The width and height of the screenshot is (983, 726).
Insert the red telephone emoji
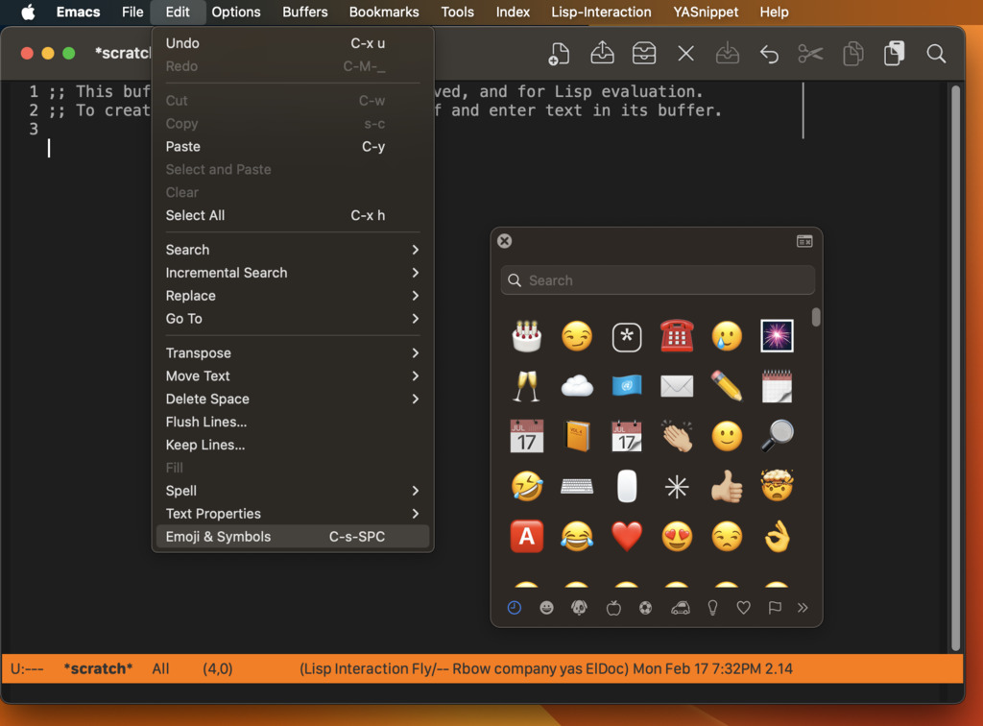(x=677, y=336)
